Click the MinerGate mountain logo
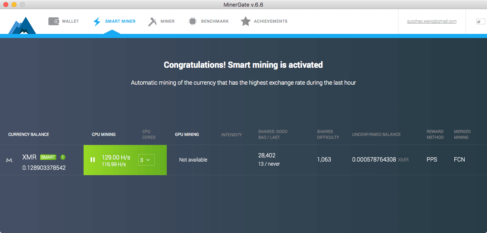The width and height of the screenshot is (487, 233). 22,26
